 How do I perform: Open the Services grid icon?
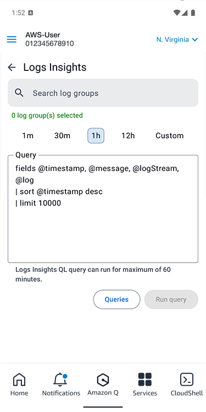[x=145, y=380]
